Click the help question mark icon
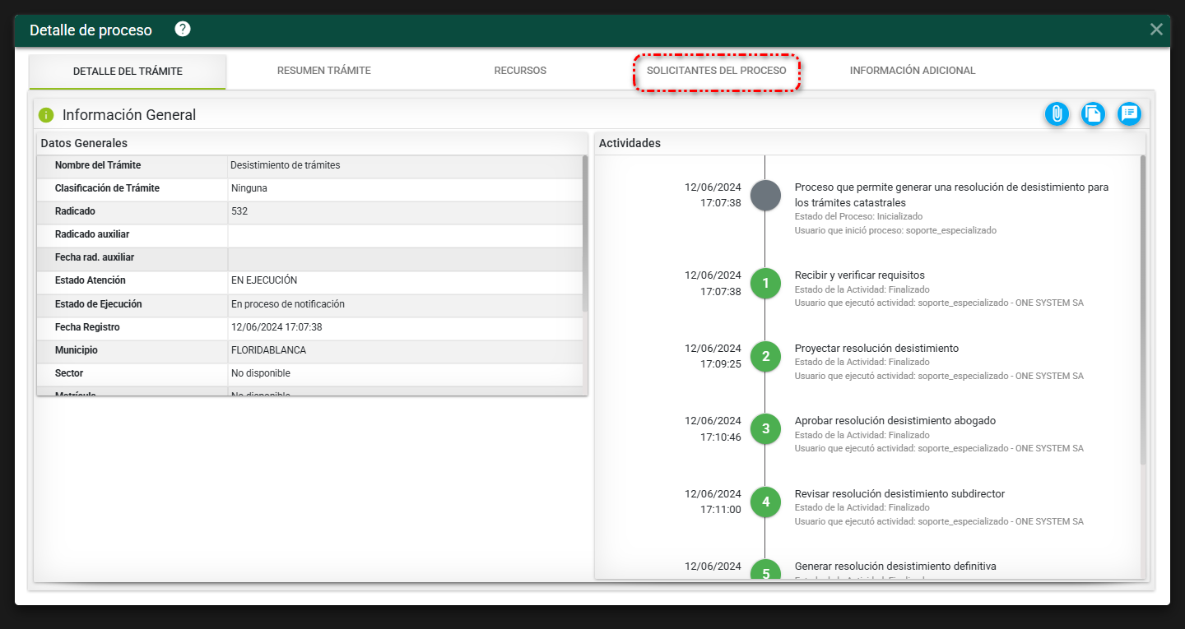The width and height of the screenshot is (1185, 629). point(183,30)
